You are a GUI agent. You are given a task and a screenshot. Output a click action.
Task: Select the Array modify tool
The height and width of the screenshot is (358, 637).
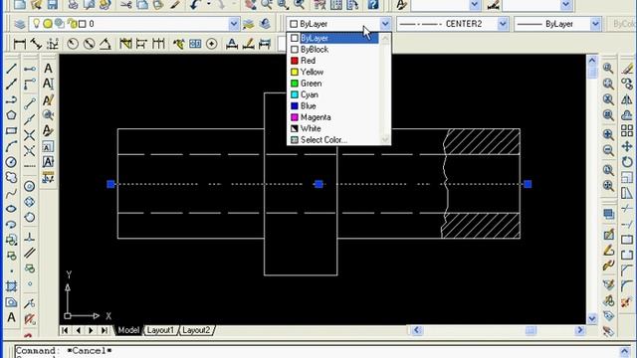click(627, 130)
